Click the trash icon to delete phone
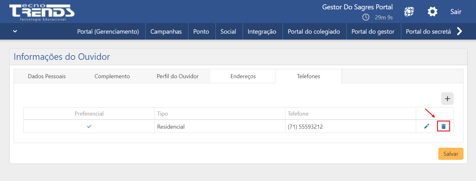This screenshot has width=476, height=181. (443, 126)
